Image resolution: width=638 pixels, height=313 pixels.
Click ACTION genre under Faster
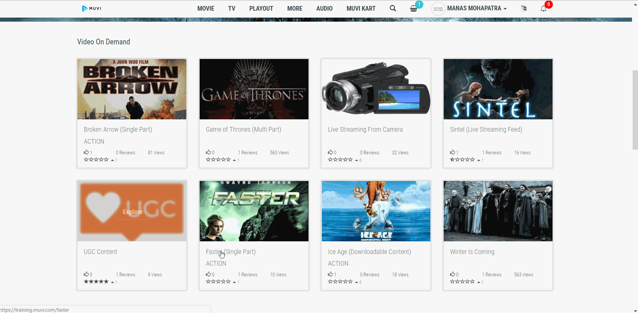point(216,263)
